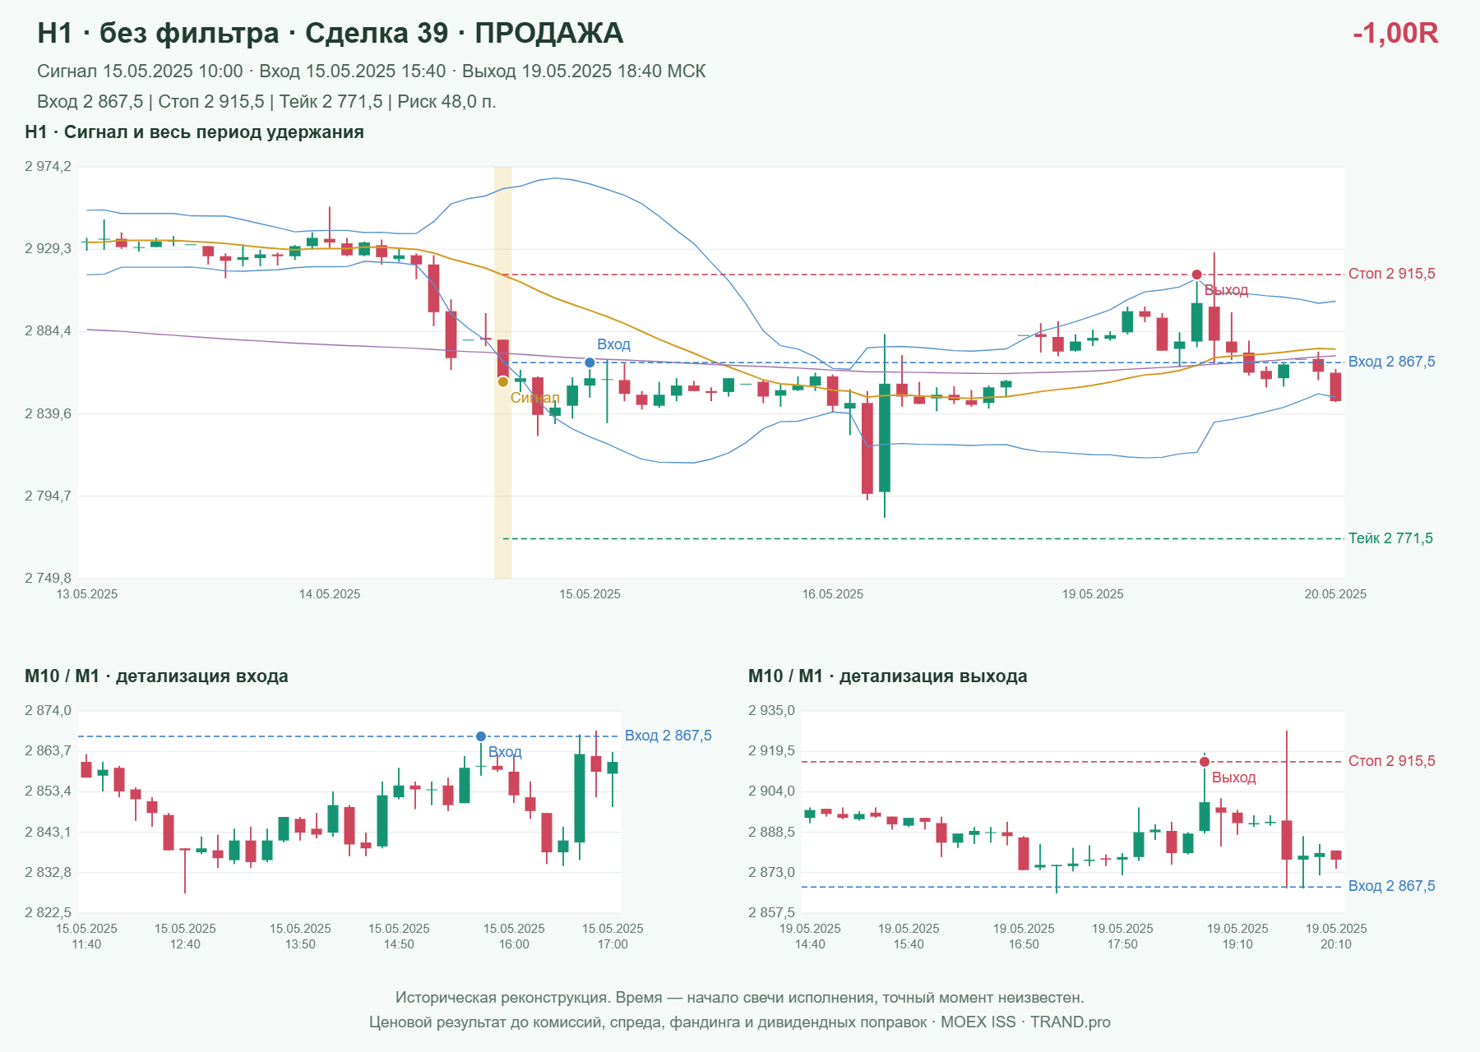This screenshot has height=1052, width=1480.
Task: Click the 'Вход 2 867,5' label in entry detail chart
Action: pyautogui.click(x=668, y=736)
